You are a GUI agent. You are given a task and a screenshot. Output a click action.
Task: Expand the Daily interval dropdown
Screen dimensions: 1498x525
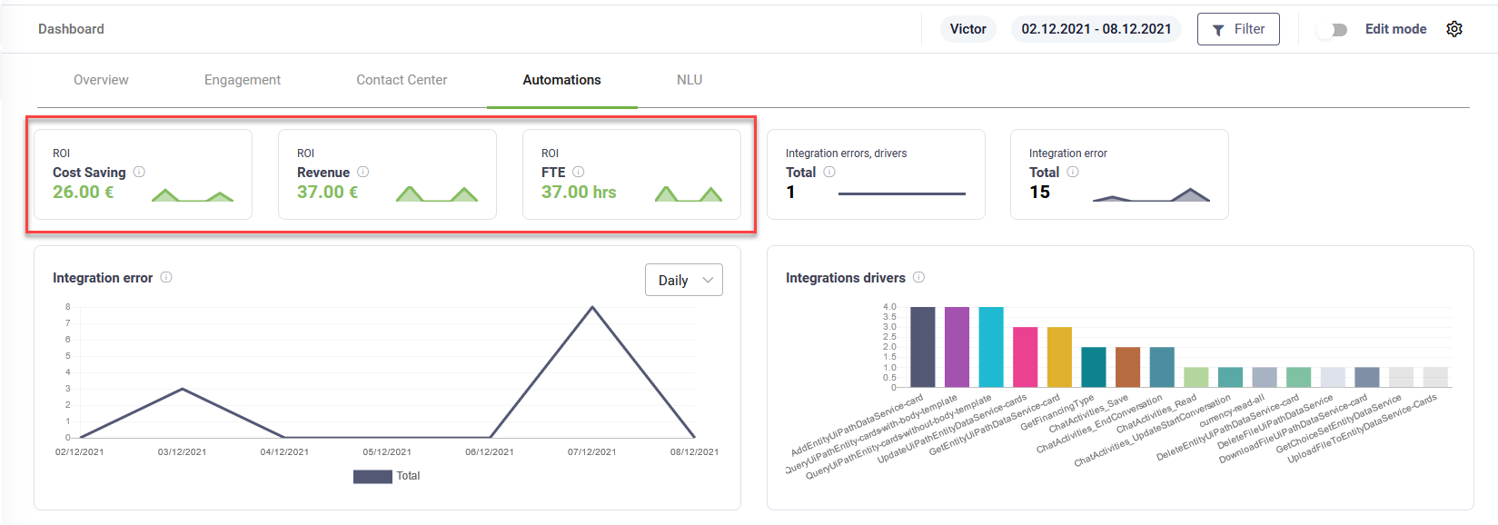point(683,280)
